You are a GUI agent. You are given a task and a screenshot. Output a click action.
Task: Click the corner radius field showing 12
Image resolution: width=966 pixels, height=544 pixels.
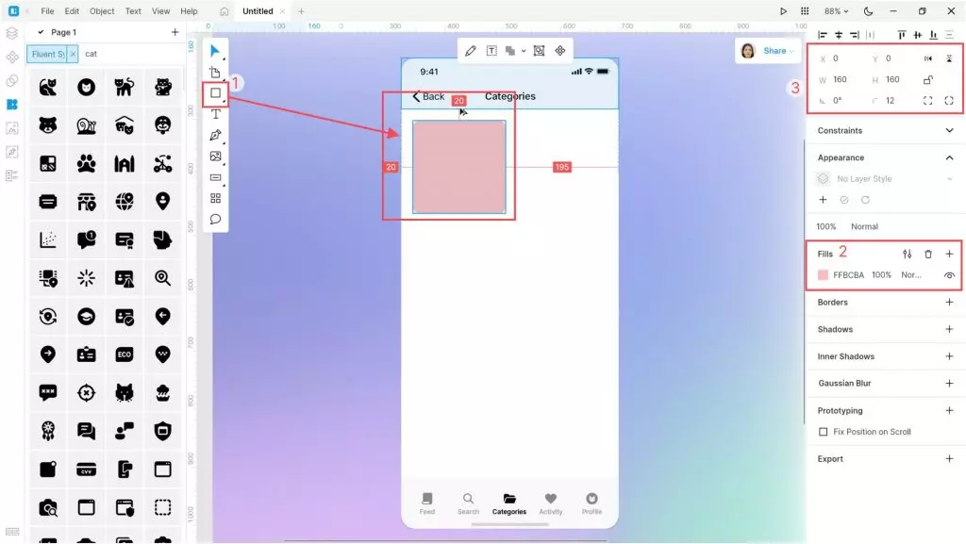(891, 101)
